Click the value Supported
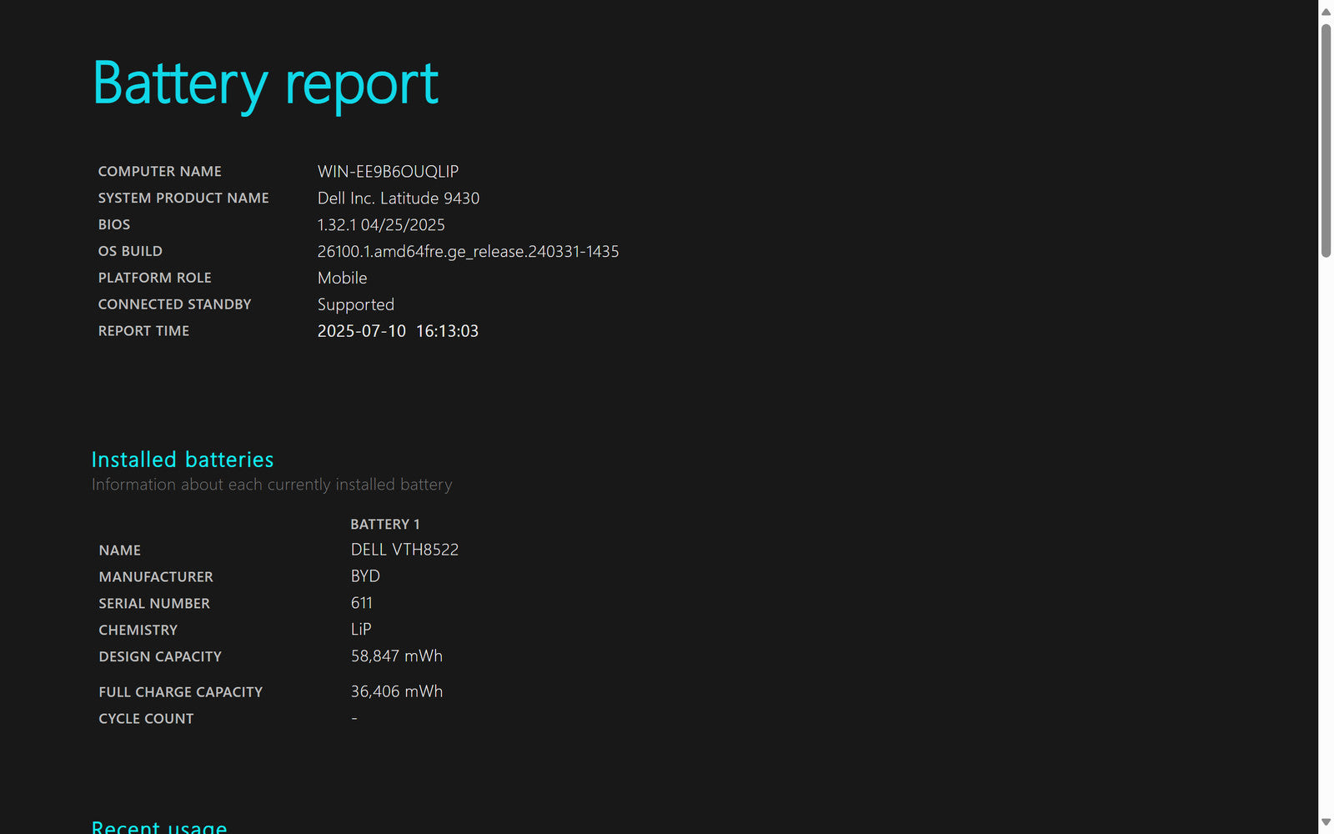1334x834 pixels. (356, 304)
